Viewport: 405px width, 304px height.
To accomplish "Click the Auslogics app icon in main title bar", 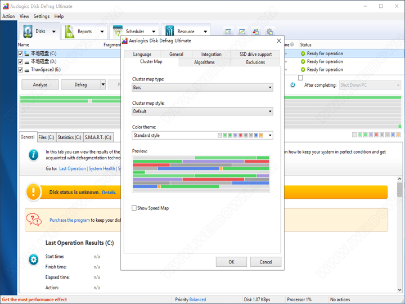I will coord(6,6).
